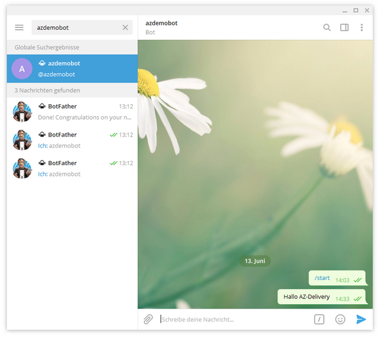
Task: Click the purple A avatar
Action: (22, 69)
